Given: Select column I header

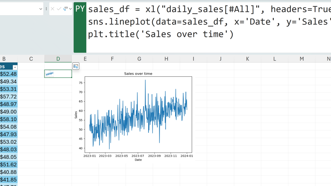Looking at the screenshot, I should click(193, 59).
